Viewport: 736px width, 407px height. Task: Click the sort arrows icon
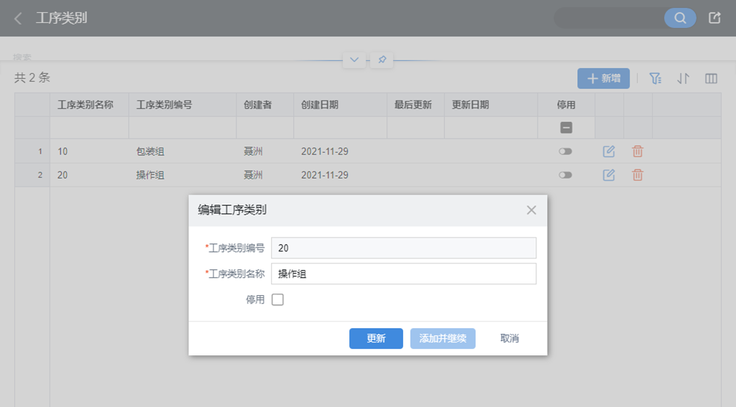(x=683, y=78)
